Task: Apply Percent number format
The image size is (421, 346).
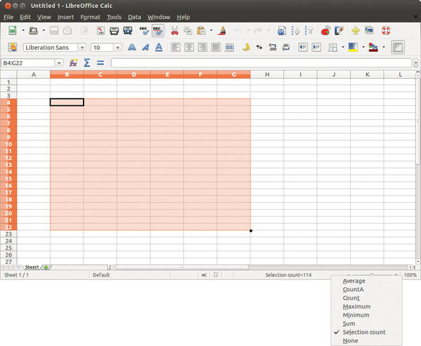Action: [259, 47]
